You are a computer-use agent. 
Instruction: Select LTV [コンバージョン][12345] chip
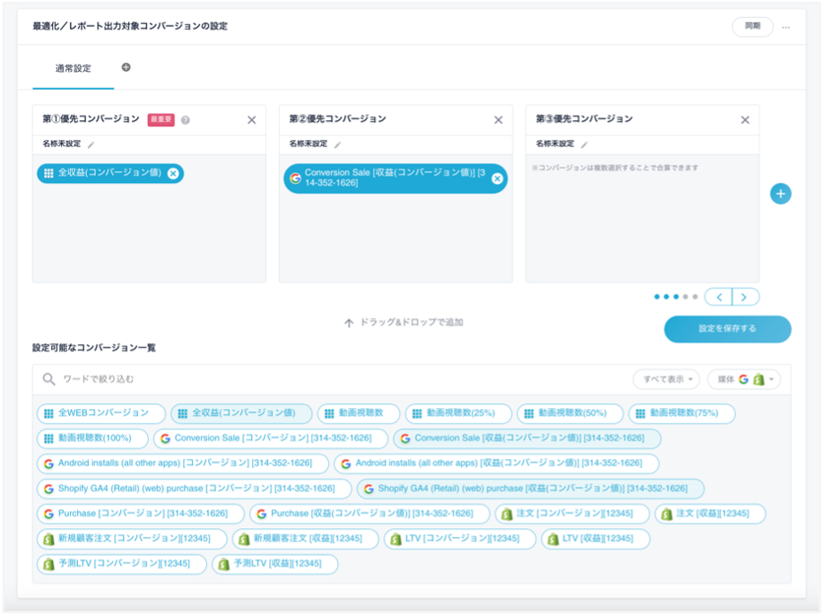pos(460,539)
